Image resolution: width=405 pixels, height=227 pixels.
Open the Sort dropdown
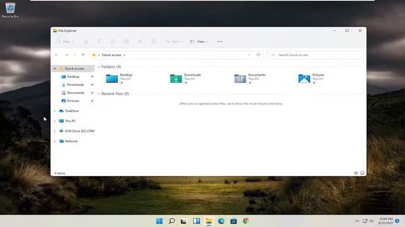click(x=174, y=42)
